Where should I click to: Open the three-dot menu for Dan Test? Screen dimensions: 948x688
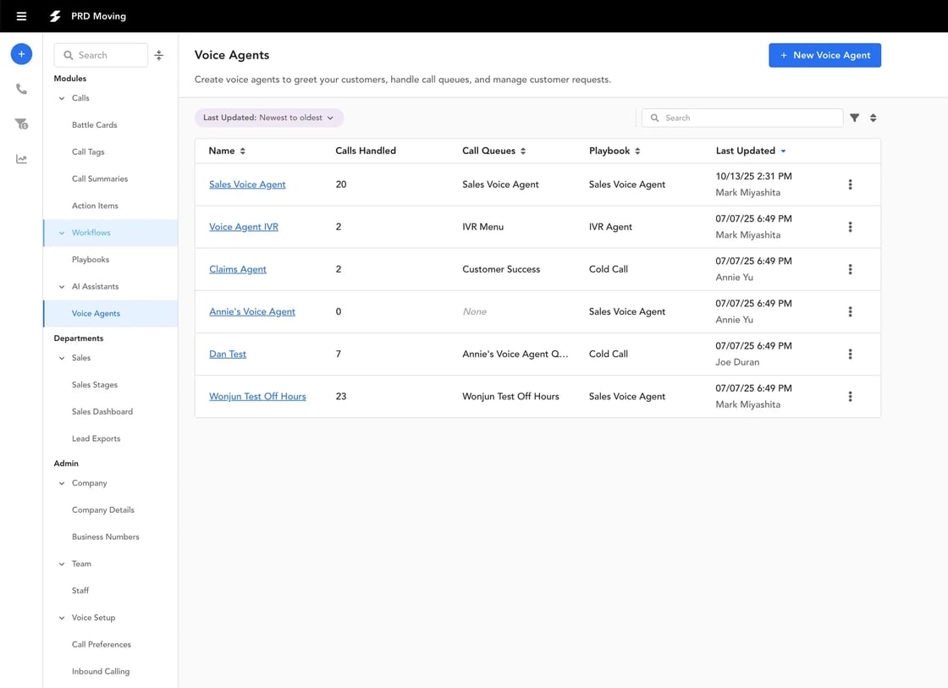click(x=850, y=354)
